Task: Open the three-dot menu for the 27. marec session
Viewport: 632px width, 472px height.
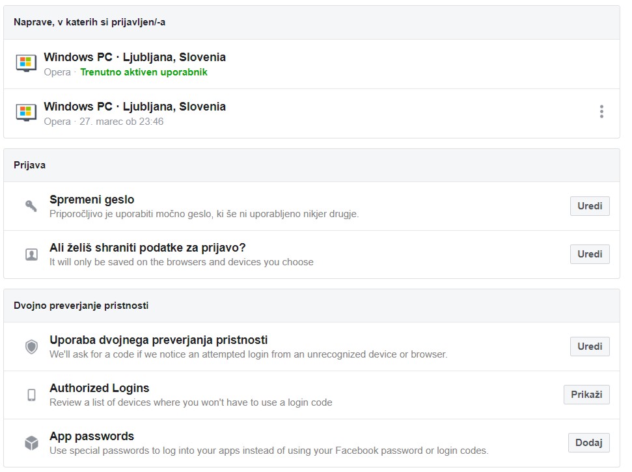Action: click(601, 112)
